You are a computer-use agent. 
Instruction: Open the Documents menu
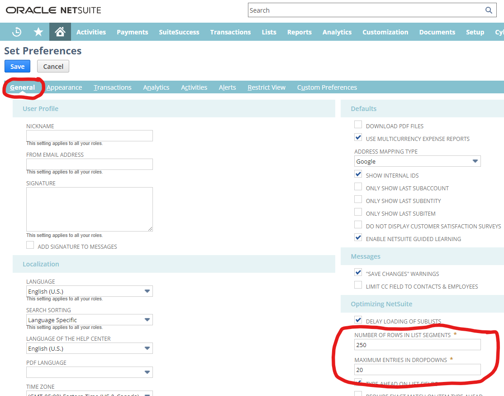[437, 32]
